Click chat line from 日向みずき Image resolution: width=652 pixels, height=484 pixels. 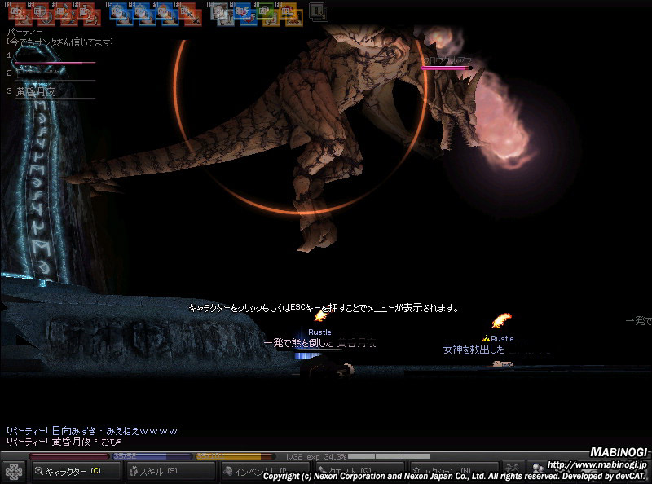(x=92, y=431)
